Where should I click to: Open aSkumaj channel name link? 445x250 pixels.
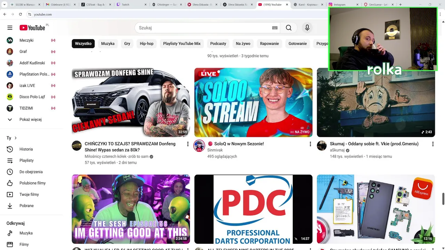337,150
